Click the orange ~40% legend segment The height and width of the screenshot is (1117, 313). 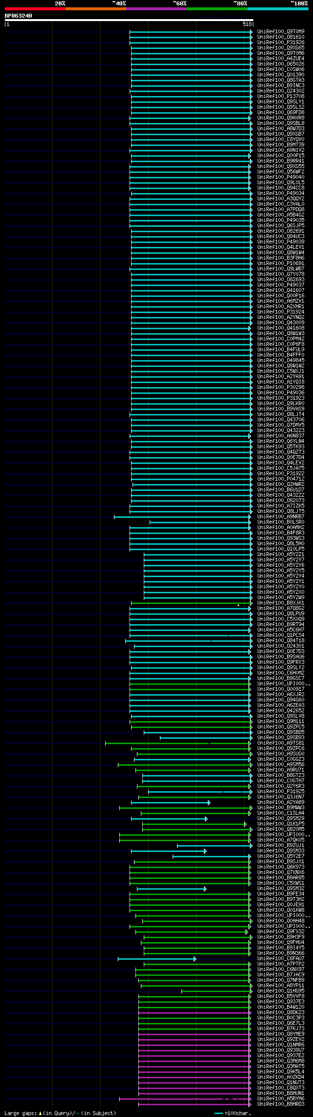pos(95,9)
